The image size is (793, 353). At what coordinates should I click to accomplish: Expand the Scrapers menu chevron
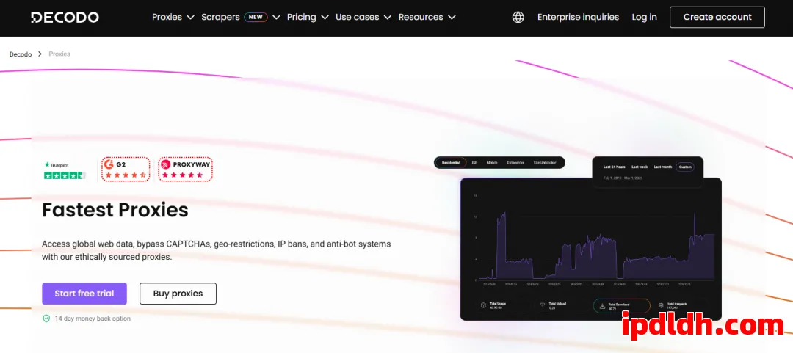point(276,17)
